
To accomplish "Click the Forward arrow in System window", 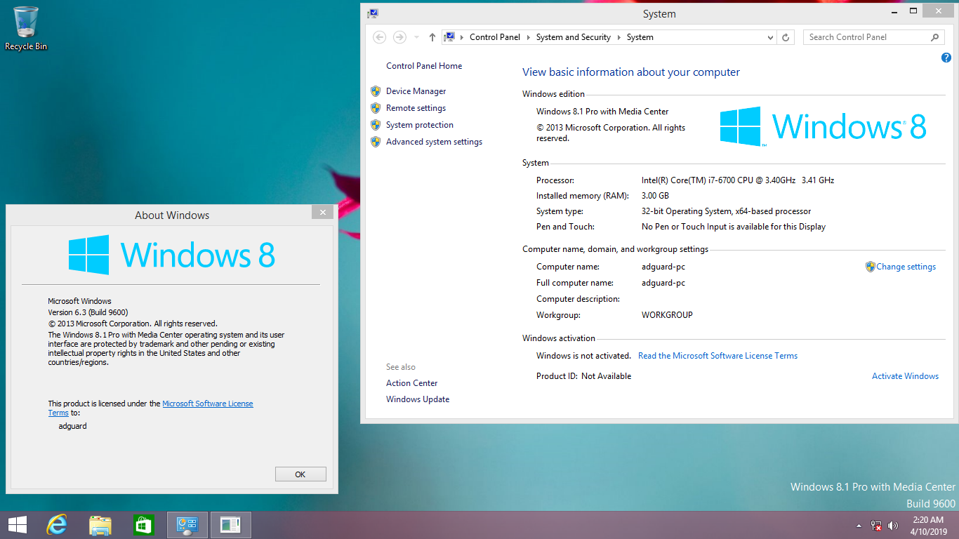I will (x=399, y=37).
